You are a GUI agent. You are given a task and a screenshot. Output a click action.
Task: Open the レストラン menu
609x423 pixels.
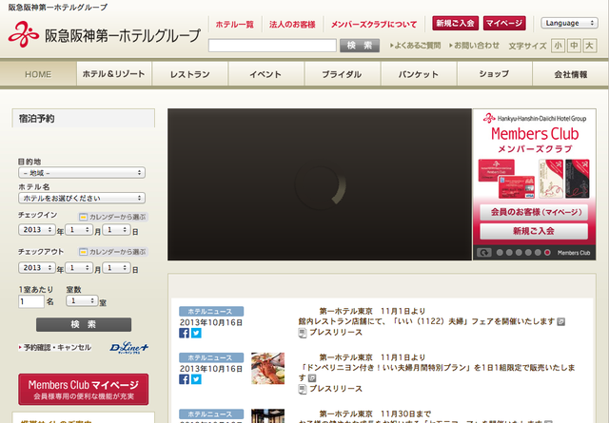[x=190, y=74]
